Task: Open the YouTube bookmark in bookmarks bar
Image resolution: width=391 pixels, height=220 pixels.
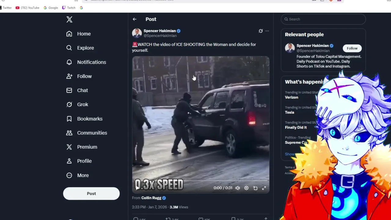Action: click(27, 8)
